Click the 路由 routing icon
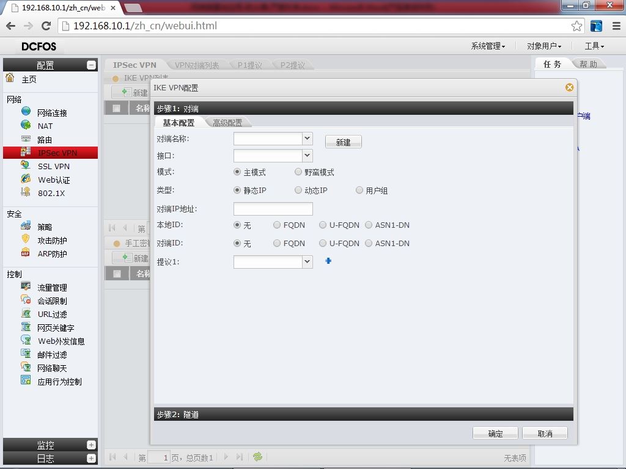 [x=26, y=139]
